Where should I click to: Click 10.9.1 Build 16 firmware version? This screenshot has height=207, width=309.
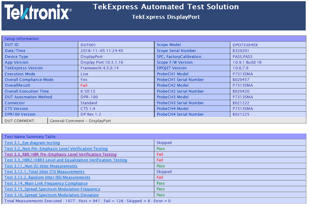click(247, 62)
